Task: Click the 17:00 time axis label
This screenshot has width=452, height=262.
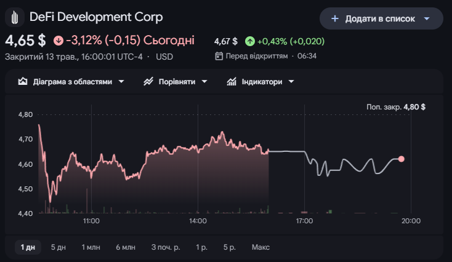Action: click(x=304, y=221)
